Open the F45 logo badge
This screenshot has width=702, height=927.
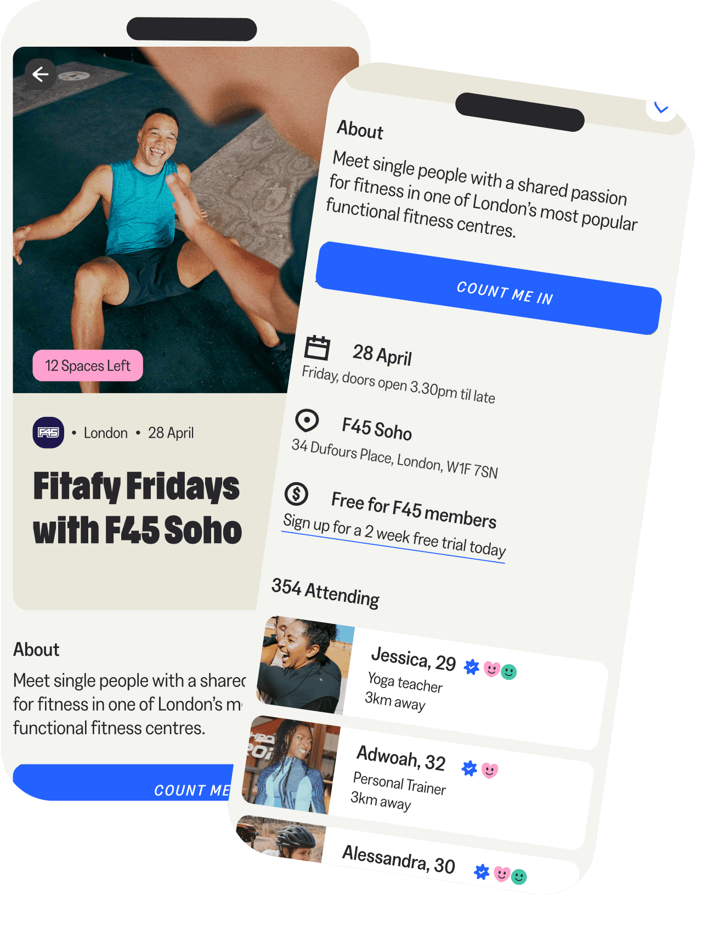click(x=48, y=433)
